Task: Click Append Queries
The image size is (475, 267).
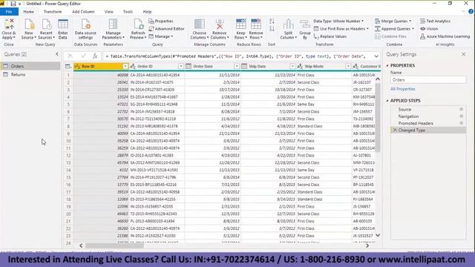Action: click(x=394, y=29)
